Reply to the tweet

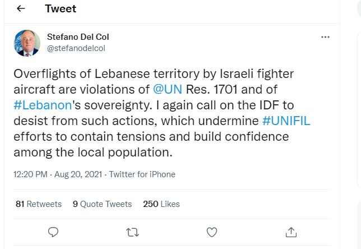(x=53, y=232)
